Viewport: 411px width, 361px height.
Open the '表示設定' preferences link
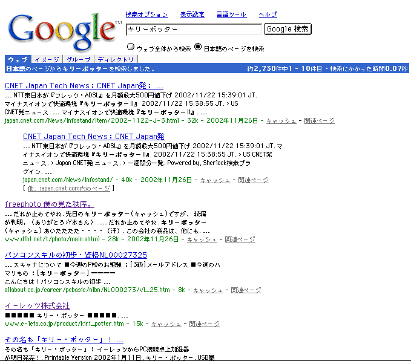(192, 14)
